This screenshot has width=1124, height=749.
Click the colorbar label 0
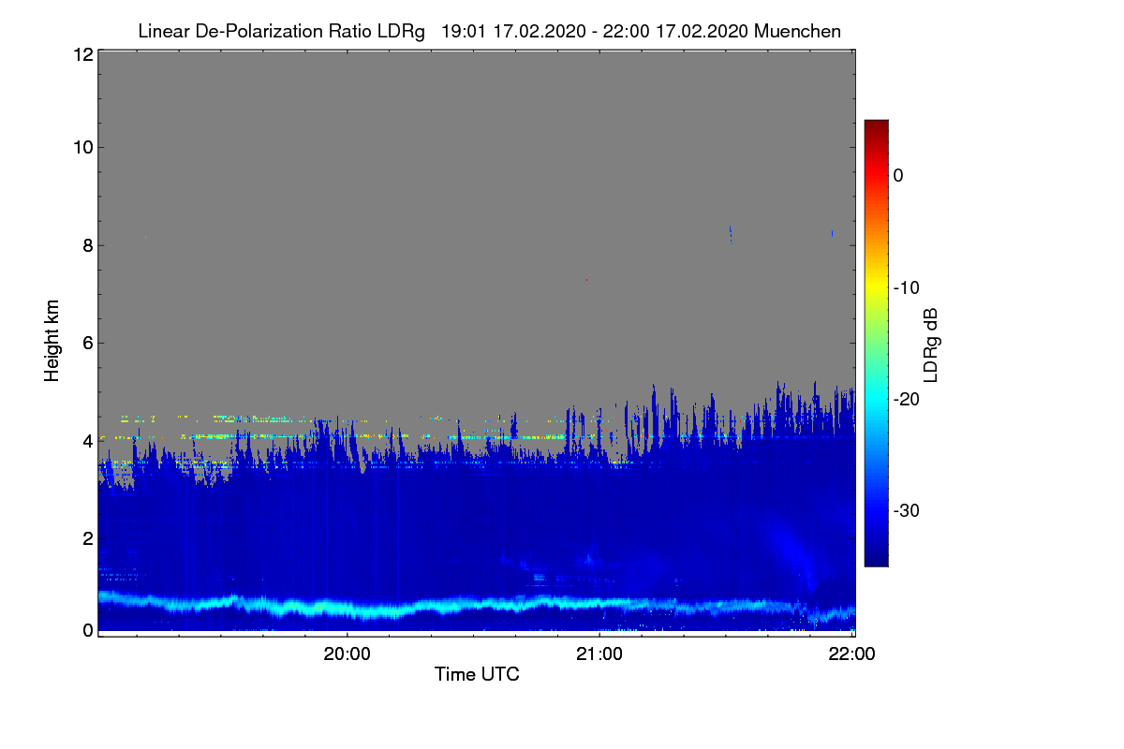click(x=898, y=175)
